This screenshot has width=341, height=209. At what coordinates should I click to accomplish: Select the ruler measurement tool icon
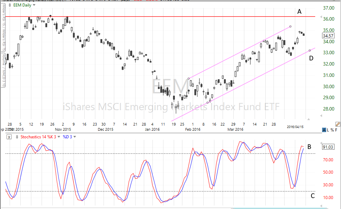point(338,124)
